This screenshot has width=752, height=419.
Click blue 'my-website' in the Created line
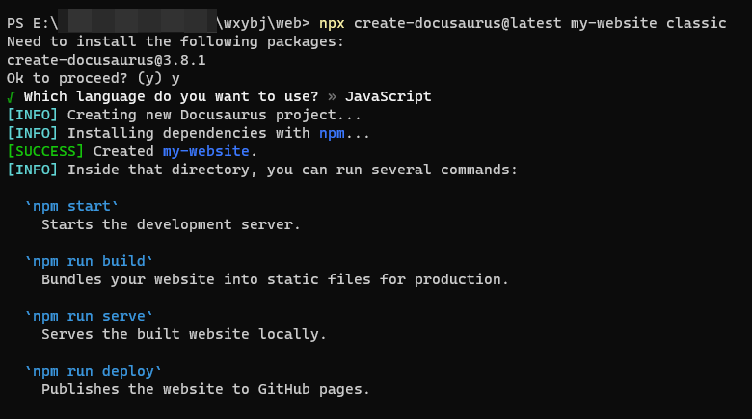(x=205, y=151)
